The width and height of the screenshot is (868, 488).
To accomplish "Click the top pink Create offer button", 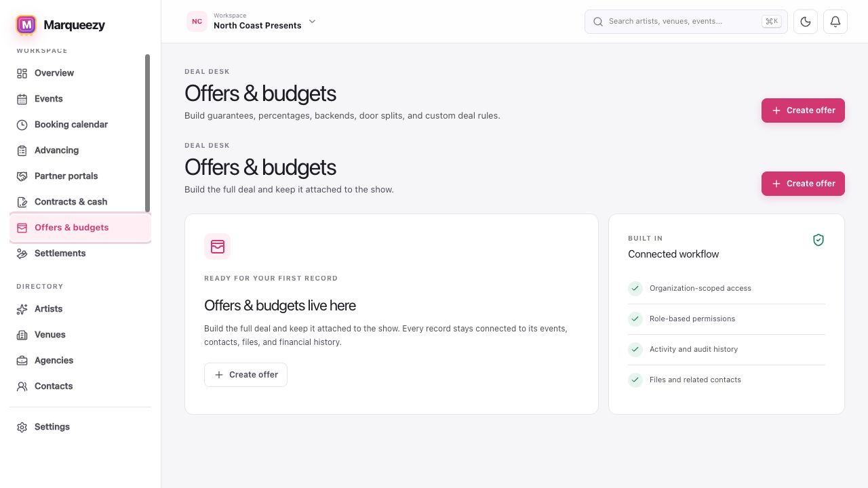I will 803,110.
